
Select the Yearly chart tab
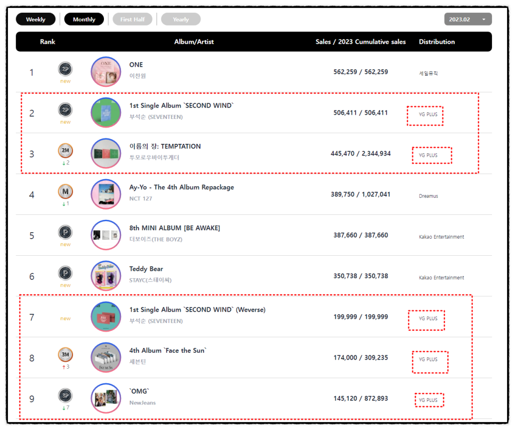pos(181,19)
